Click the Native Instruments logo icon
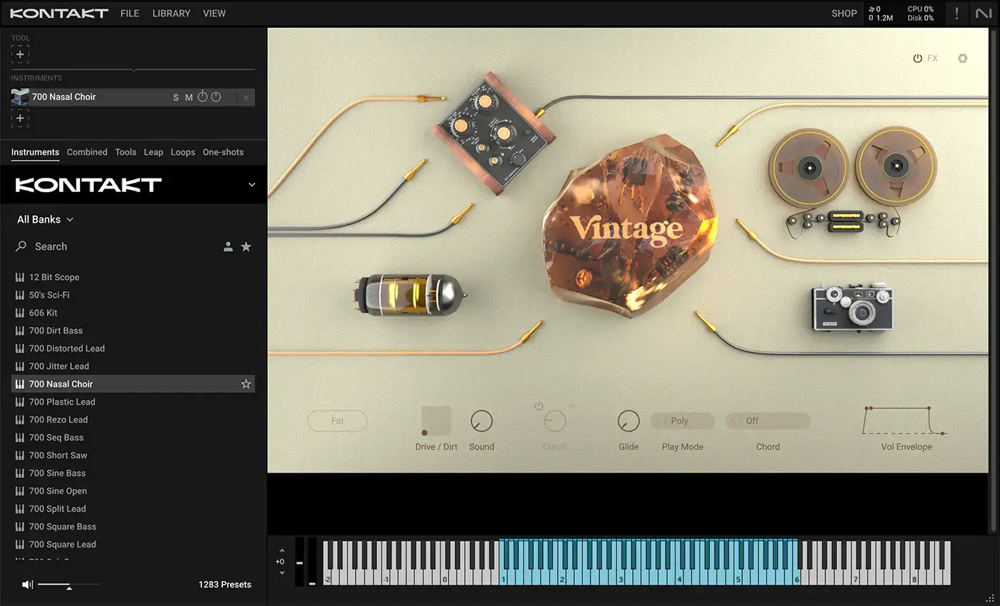The height and width of the screenshot is (606, 1000). click(x=984, y=14)
